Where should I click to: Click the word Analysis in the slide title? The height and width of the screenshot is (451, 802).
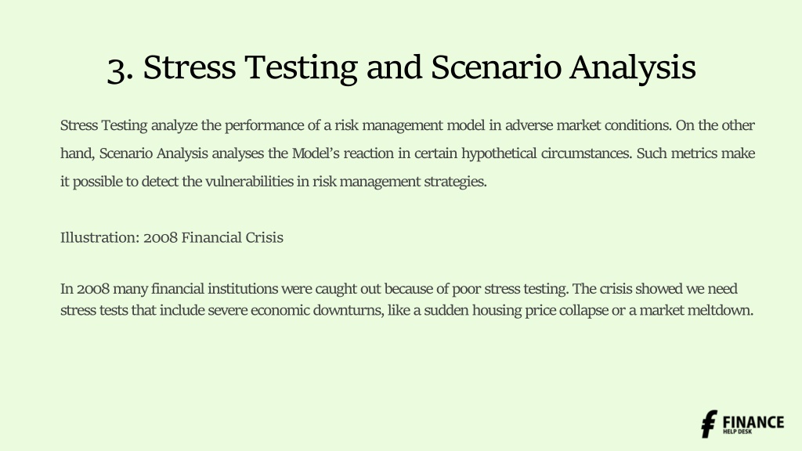point(633,67)
